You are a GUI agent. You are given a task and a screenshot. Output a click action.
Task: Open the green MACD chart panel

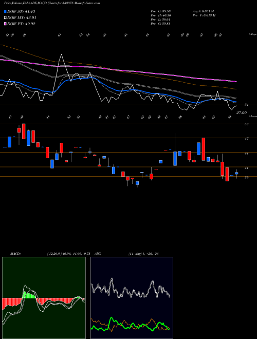coord(44,298)
